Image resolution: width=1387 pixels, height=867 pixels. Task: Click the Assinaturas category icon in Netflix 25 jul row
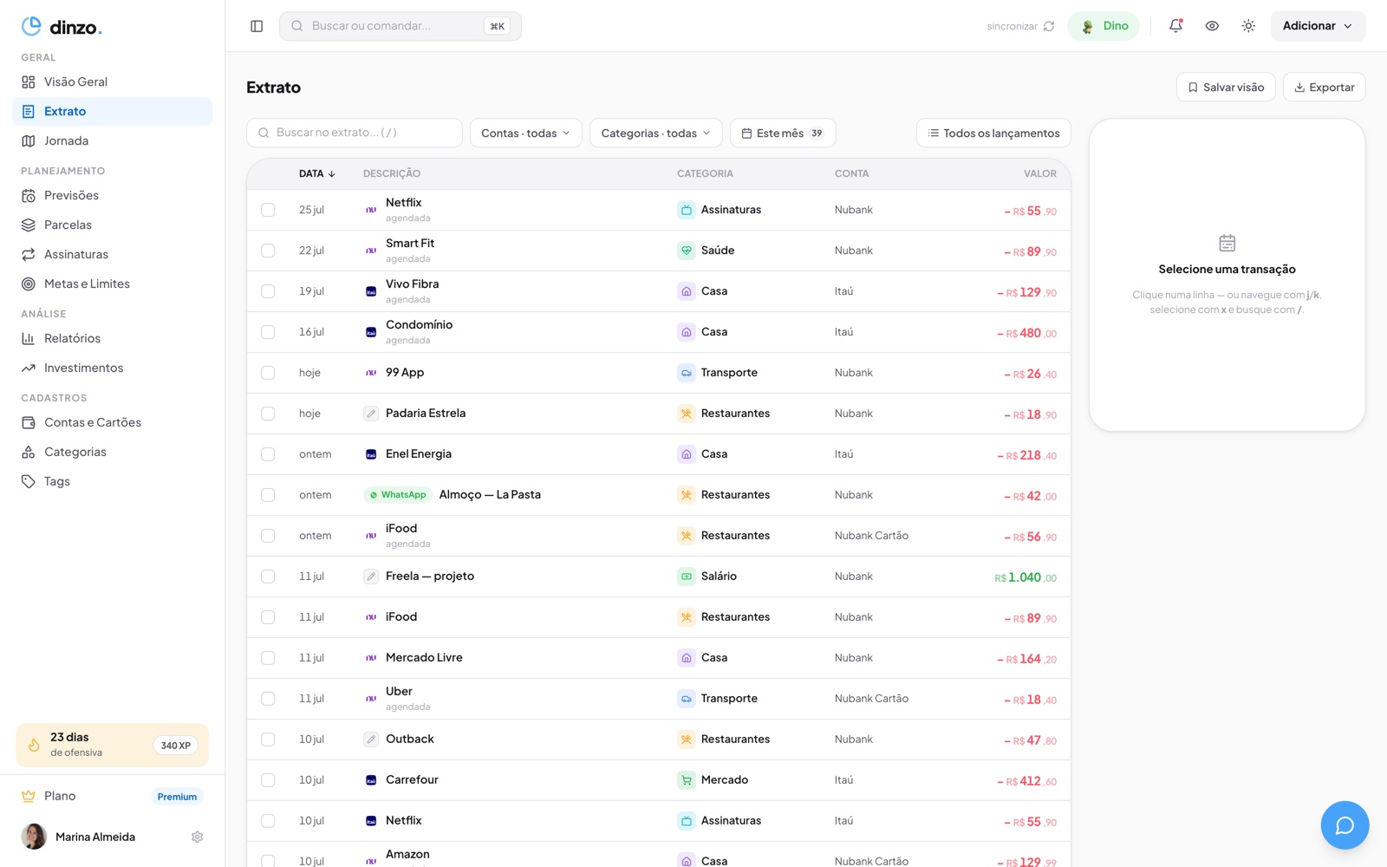coord(687,210)
